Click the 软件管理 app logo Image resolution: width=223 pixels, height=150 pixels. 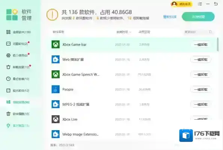tap(12, 15)
